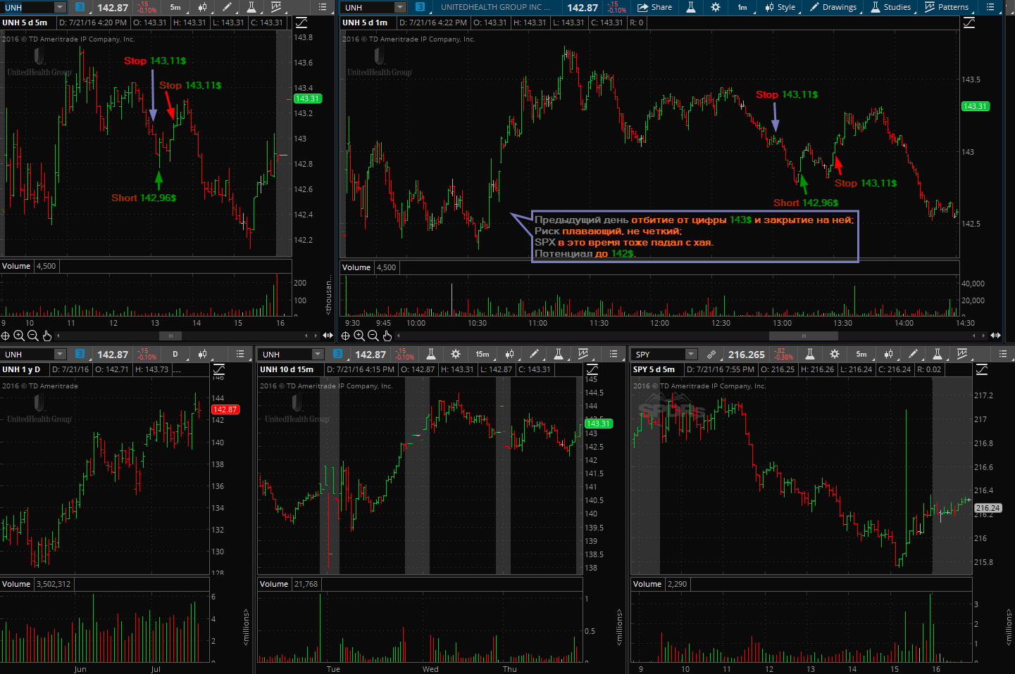
Task: Open list menu icon in the daily UNH chart
Action: tap(240, 354)
